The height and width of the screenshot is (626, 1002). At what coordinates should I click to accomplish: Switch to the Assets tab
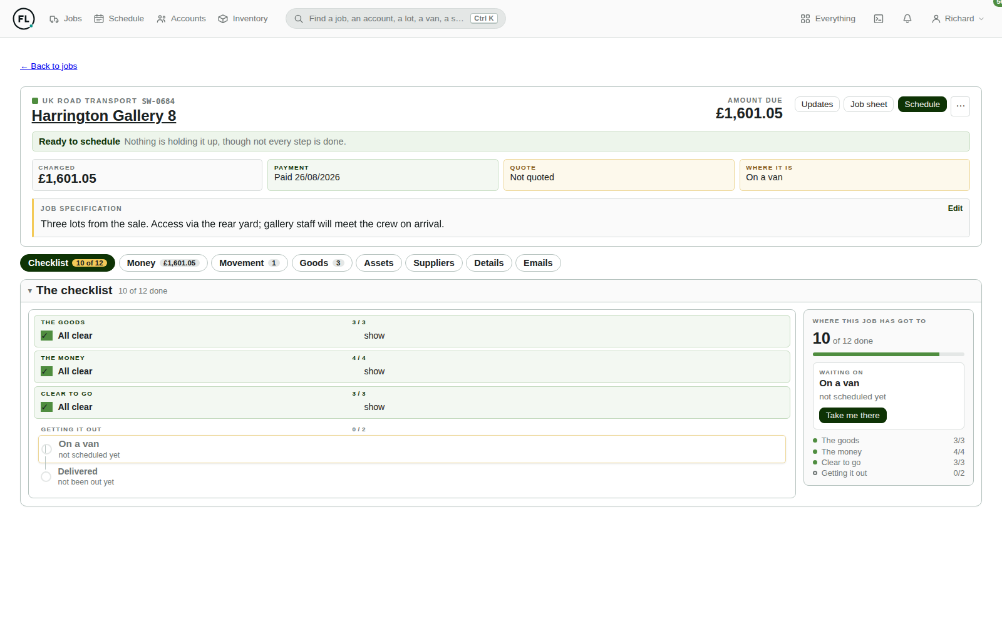[379, 263]
